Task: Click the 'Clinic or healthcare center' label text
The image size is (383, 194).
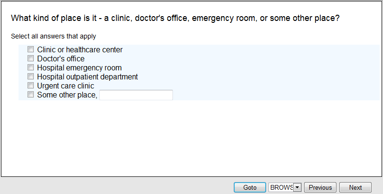Action: click(80, 49)
